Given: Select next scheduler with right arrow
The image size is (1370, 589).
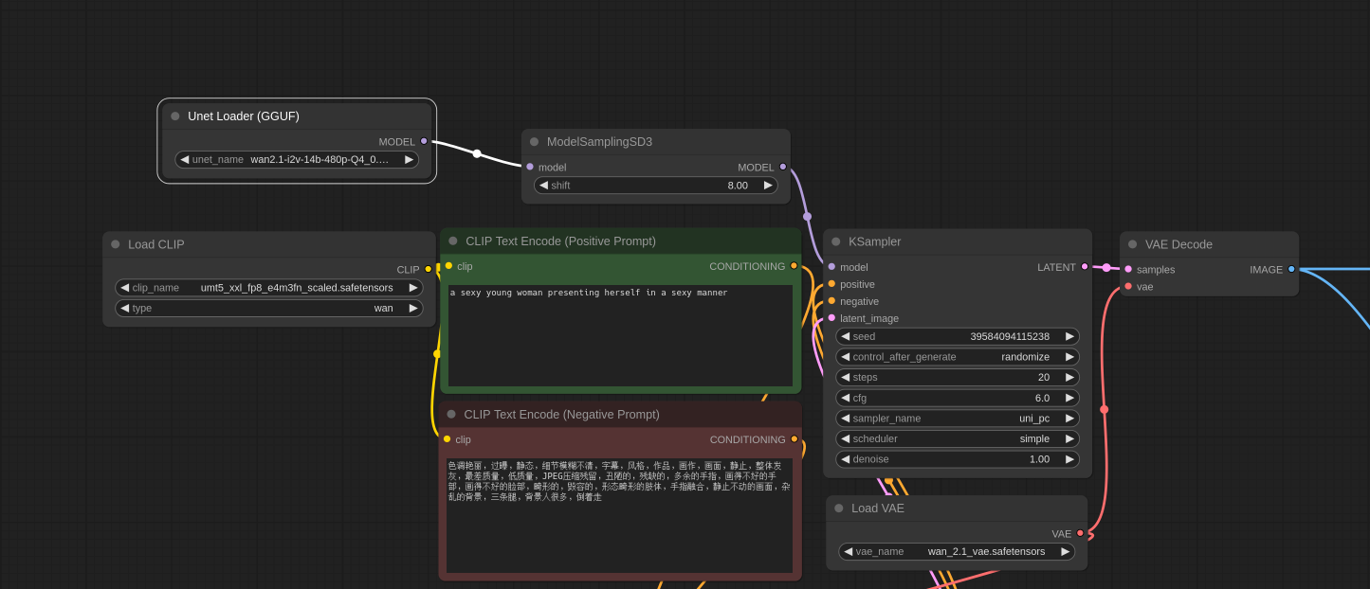Looking at the screenshot, I should click(x=1069, y=438).
